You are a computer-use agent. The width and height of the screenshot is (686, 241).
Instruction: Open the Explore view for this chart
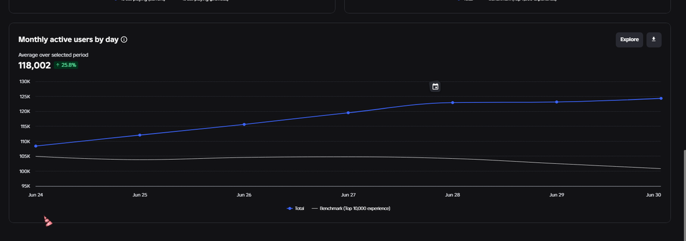pos(629,39)
